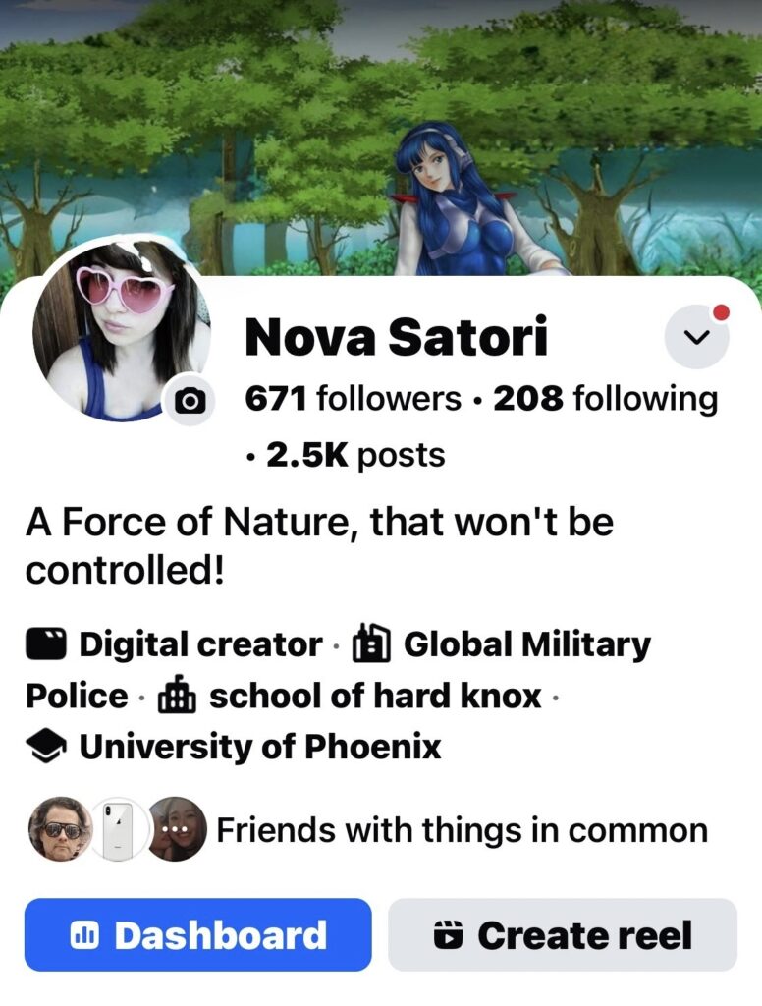This screenshot has height=1006, width=762.
Task: Open Friends with things in common
Action: coord(463,829)
